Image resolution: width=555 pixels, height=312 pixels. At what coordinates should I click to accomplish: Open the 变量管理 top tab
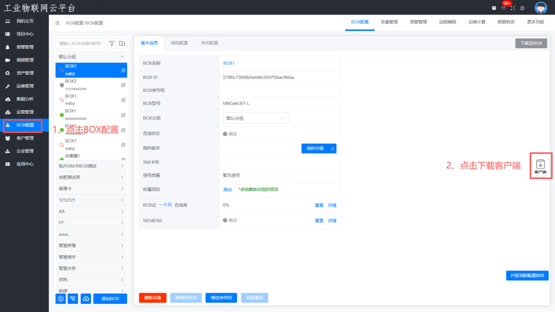tap(389, 22)
